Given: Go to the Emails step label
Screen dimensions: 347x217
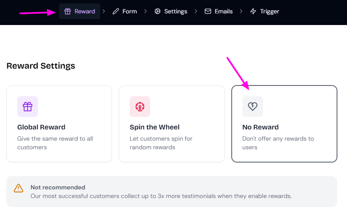Looking at the screenshot, I should [223, 11].
